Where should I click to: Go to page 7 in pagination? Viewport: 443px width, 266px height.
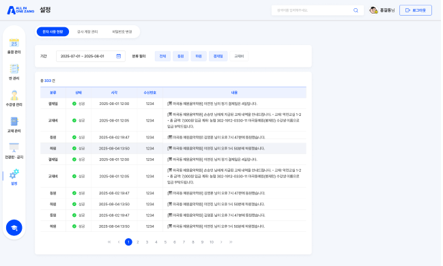point(184,242)
